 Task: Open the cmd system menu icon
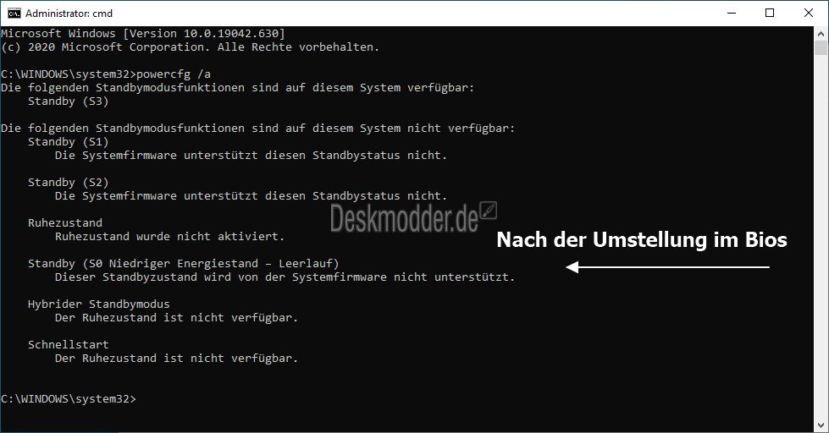tap(14, 14)
